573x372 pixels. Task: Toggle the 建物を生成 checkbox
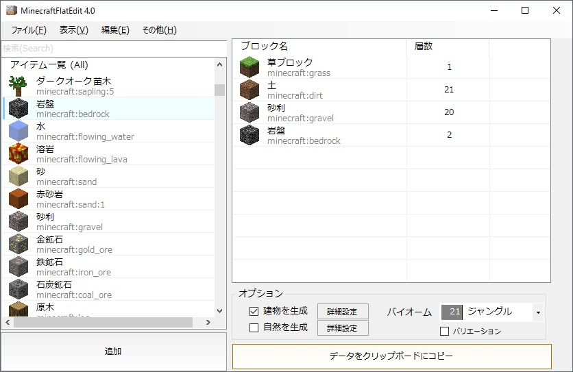click(x=254, y=311)
